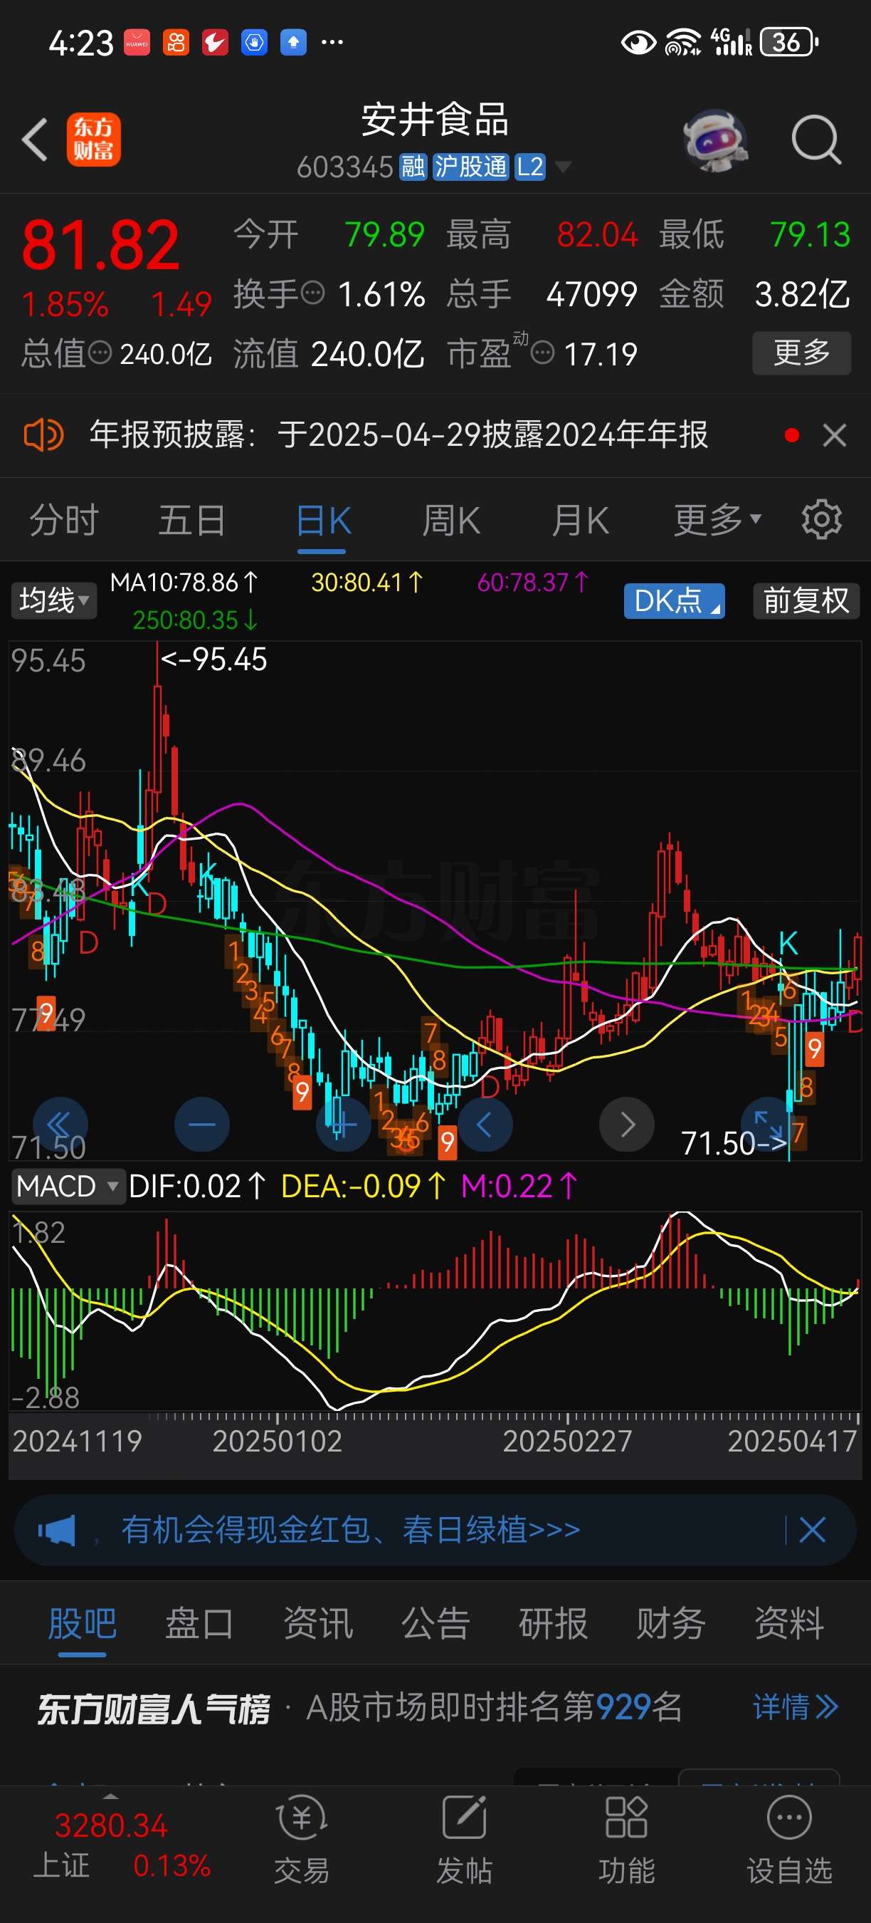Expand the 上证 index panel
The height and width of the screenshot is (1923, 871).
[110, 1798]
